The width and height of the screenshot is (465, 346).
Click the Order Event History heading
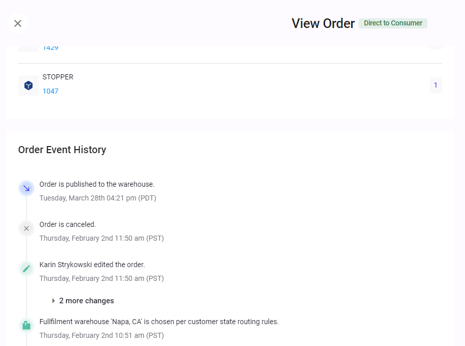click(x=62, y=150)
